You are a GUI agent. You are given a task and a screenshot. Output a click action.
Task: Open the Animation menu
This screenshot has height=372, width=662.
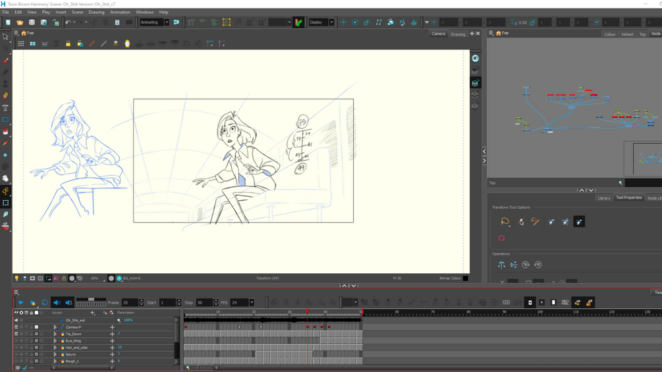(120, 13)
